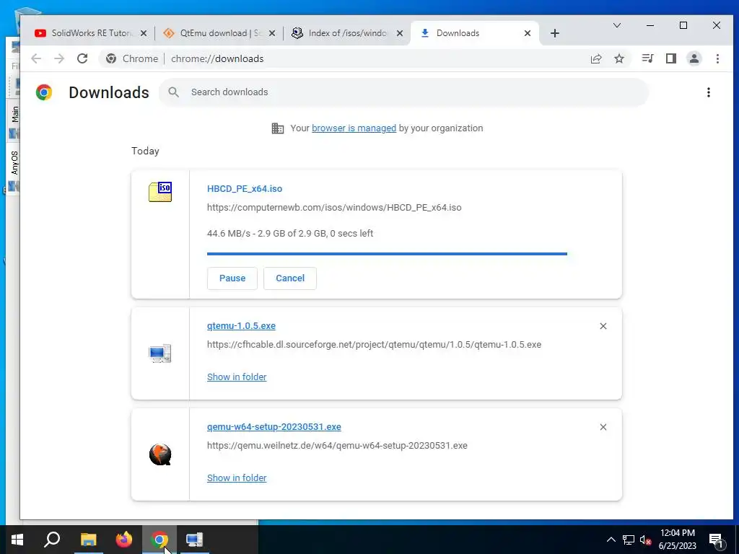Open File Explorer from the taskbar
The height and width of the screenshot is (554, 739).
(x=88, y=540)
